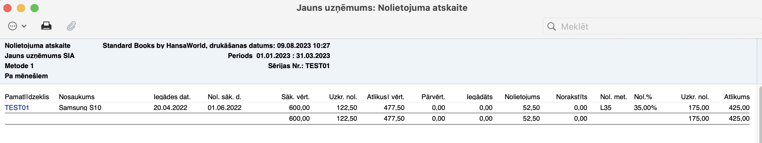Click the Nolietojums column header

(522, 97)
